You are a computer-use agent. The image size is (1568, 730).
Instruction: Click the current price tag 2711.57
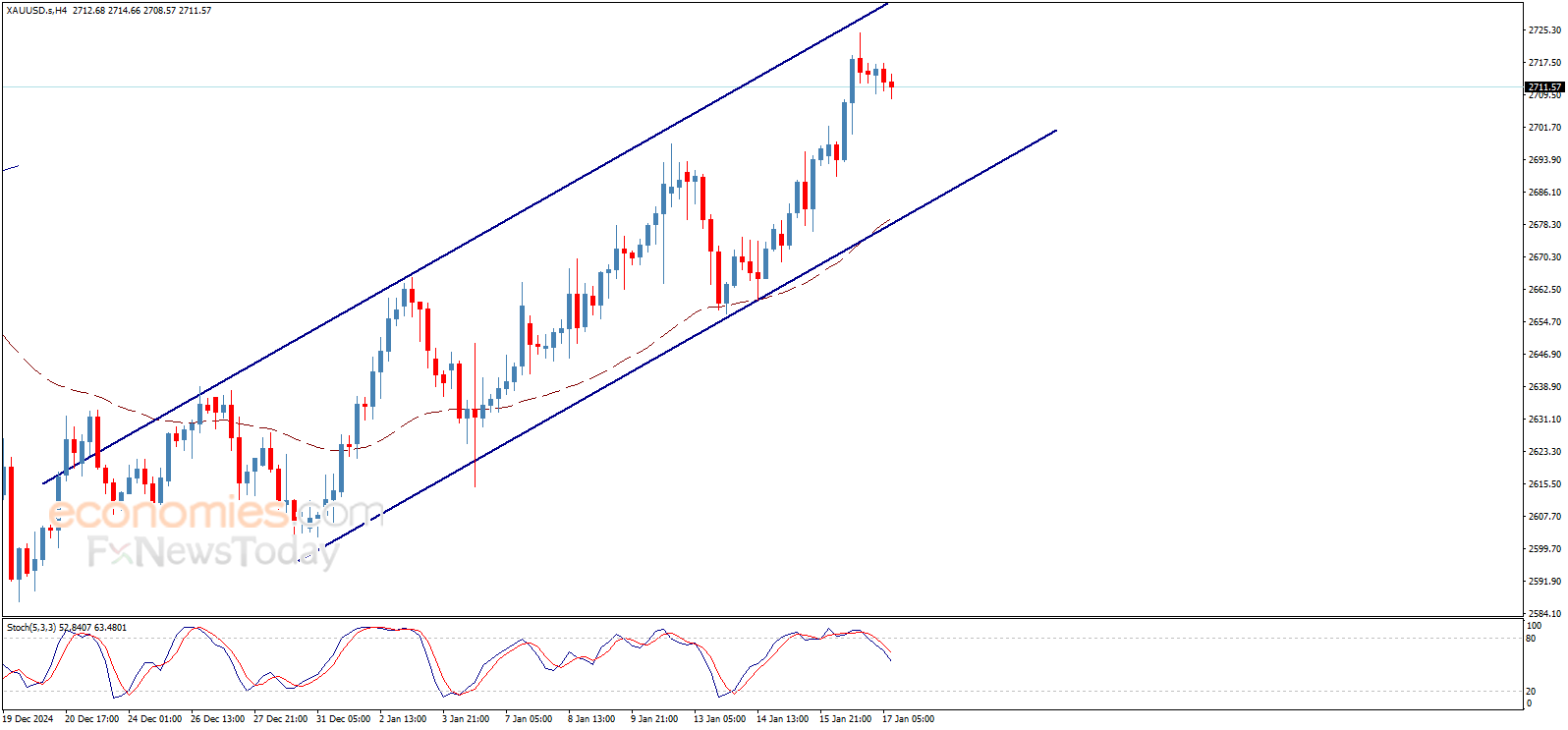click(1544, 87)
